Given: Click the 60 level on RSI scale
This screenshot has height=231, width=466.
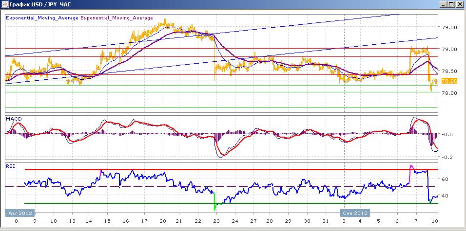Looking at the screenshot, I should pyautogui.click(x=445, y=179).
